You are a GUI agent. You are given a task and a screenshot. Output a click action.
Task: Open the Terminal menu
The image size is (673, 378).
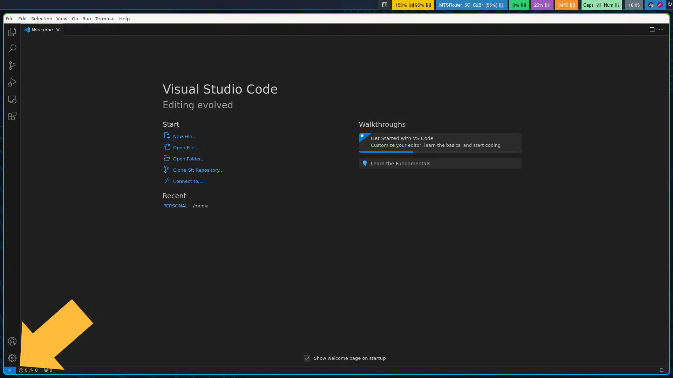(105, 19)
